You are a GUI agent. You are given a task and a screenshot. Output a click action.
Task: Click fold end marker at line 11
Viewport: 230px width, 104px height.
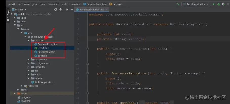click(88, 64)
